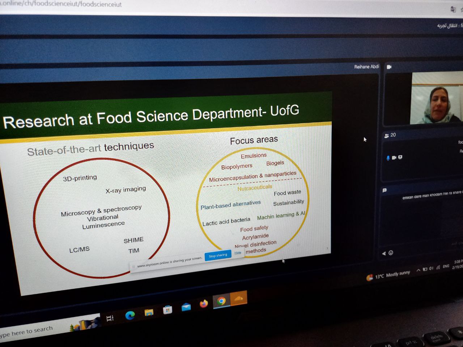Expand the hidden system tray icons chevron
This screenshot has width=463, height=347.
click(418, 270)
